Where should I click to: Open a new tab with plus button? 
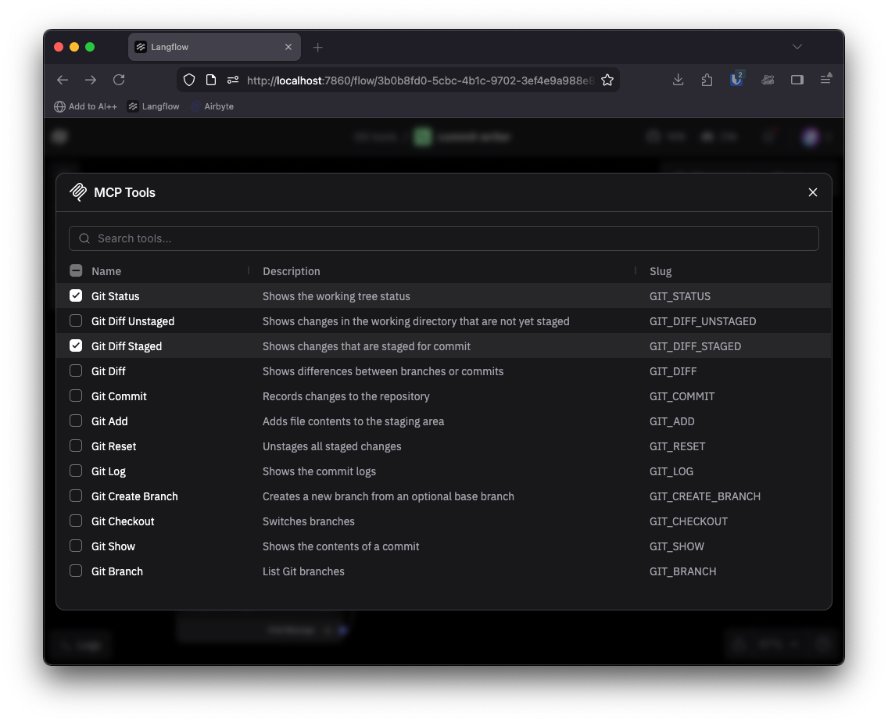pyautogui.click(x=317, y=48)
